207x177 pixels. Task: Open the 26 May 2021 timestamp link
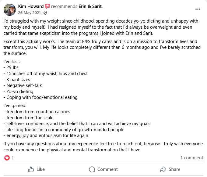tap(29, 13)
